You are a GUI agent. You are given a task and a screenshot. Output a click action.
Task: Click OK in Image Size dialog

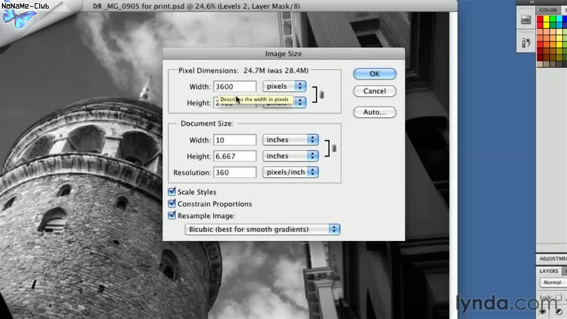click(374, 74)
